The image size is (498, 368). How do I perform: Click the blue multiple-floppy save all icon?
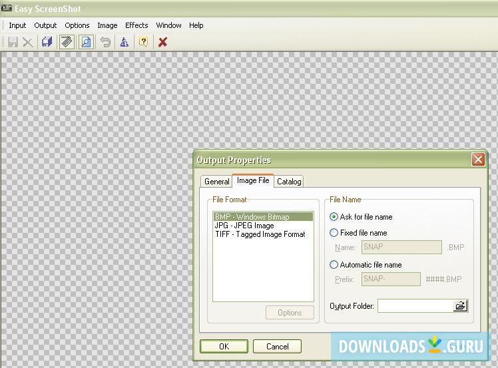tap(47, 42)
